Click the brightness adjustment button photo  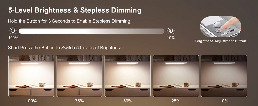tap(221, 27)
